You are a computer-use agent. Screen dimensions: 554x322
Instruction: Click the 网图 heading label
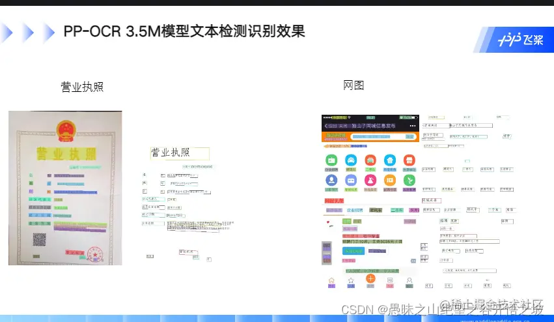pyautogui.click(x=353, y=85)
